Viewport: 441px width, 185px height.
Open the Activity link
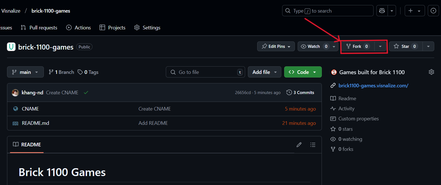pos(342,109)
